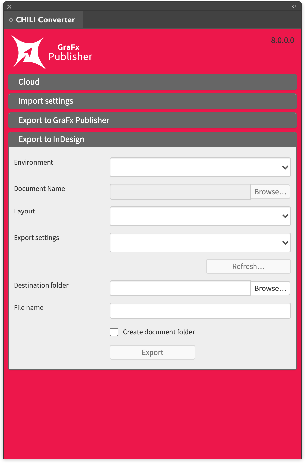Viewport: 305px width, 464px height.
Task: Collapse the Export to InDesign section
Action: (x=152, y=139)
